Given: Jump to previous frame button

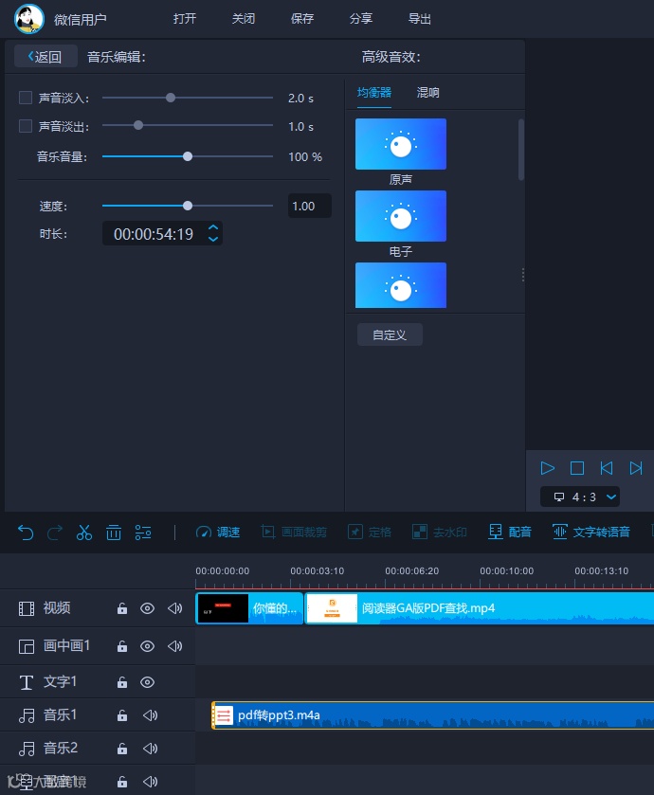Looking at the screenshot, I should 607,468.
